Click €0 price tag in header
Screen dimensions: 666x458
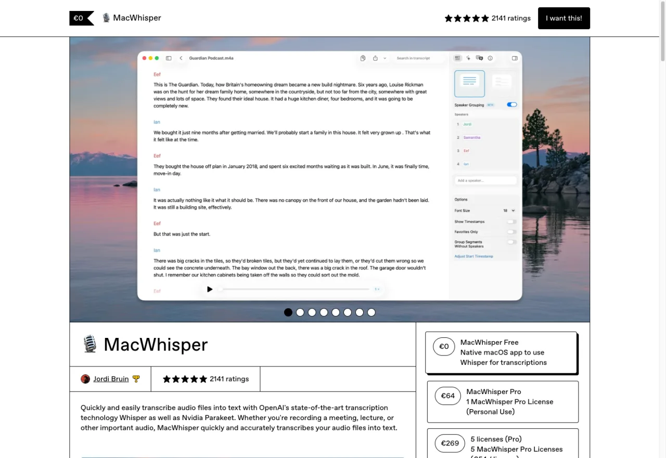[82, 18]
